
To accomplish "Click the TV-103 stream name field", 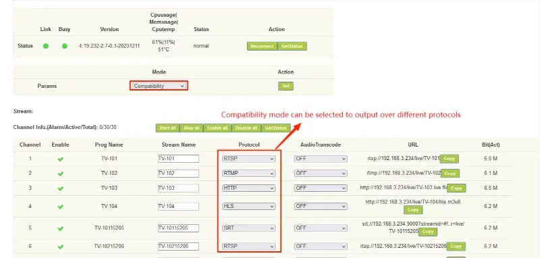I will click(x=178, y=188).
